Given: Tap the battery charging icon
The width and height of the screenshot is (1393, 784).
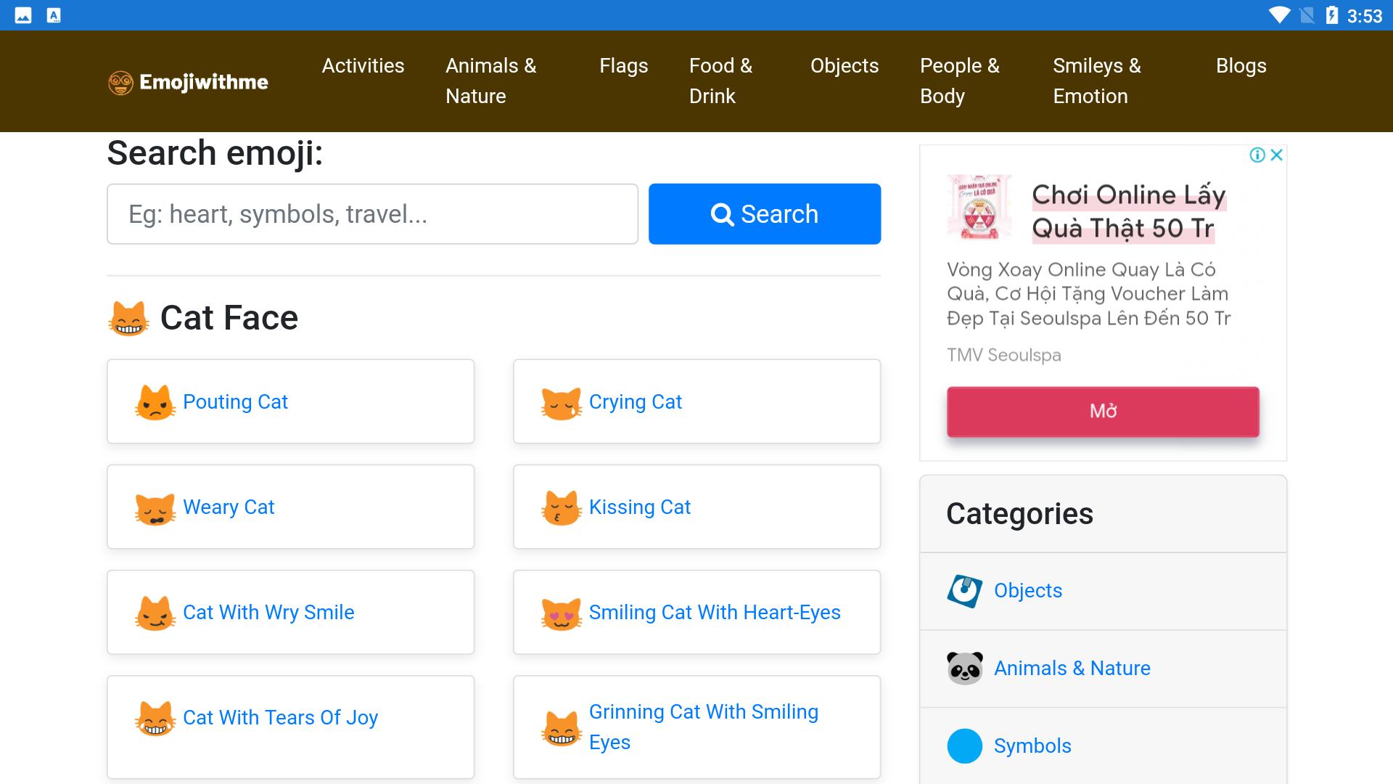Looking at the screenshot, I should pyautogui.click(x=1332, y=15).
